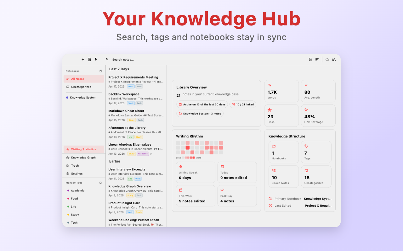Switch the list layout with the card view icon
The image size is (403, 251).
(310, 59)
